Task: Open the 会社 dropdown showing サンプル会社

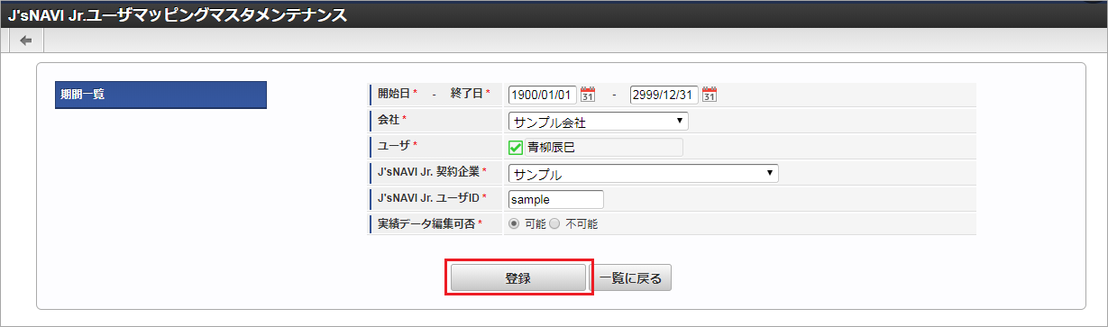Action: (599, 122)
